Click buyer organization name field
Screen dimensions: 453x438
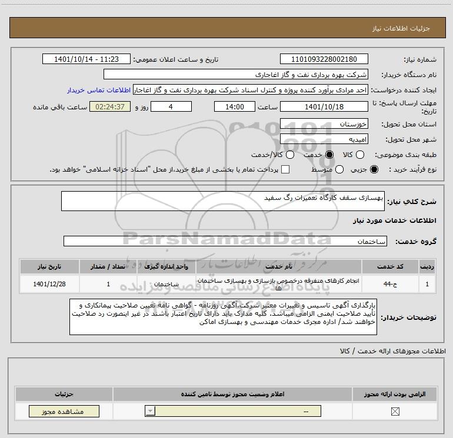tap(236, 74)
